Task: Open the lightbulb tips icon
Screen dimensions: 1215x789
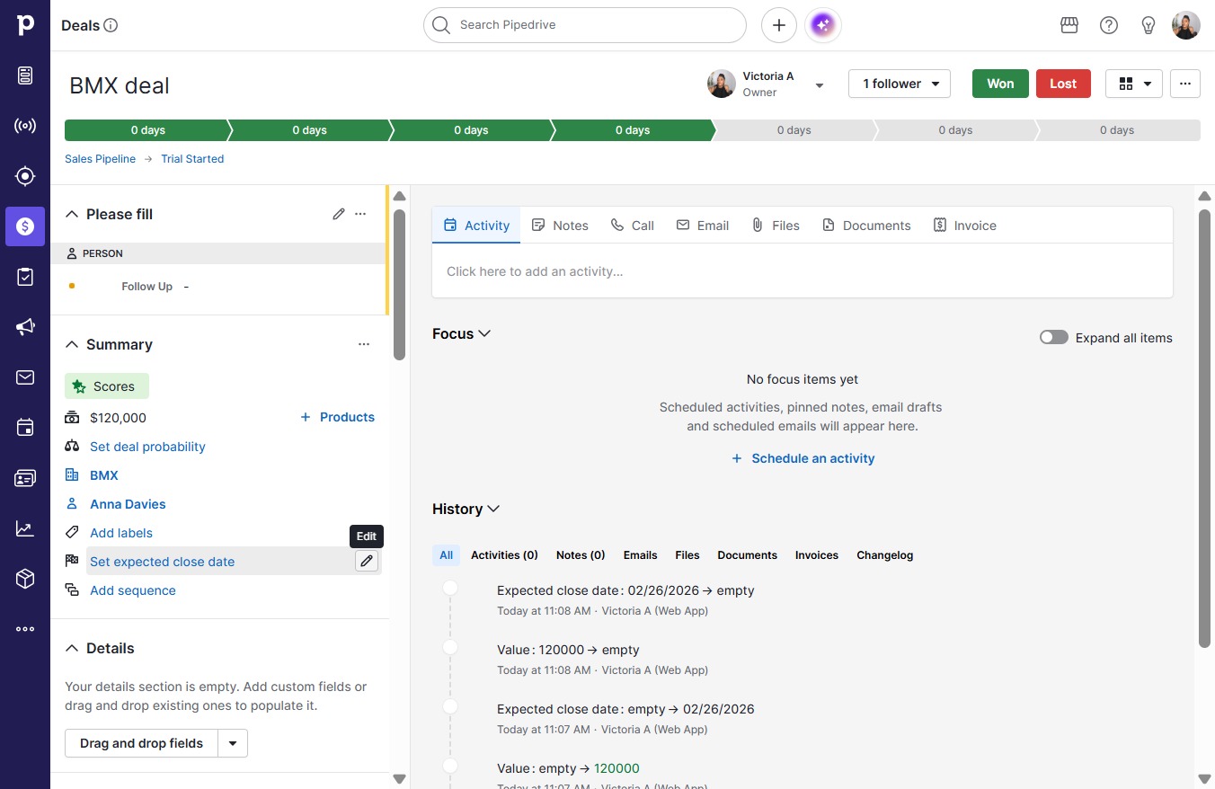Action: pyautogui.click(x=1148, y=25)
